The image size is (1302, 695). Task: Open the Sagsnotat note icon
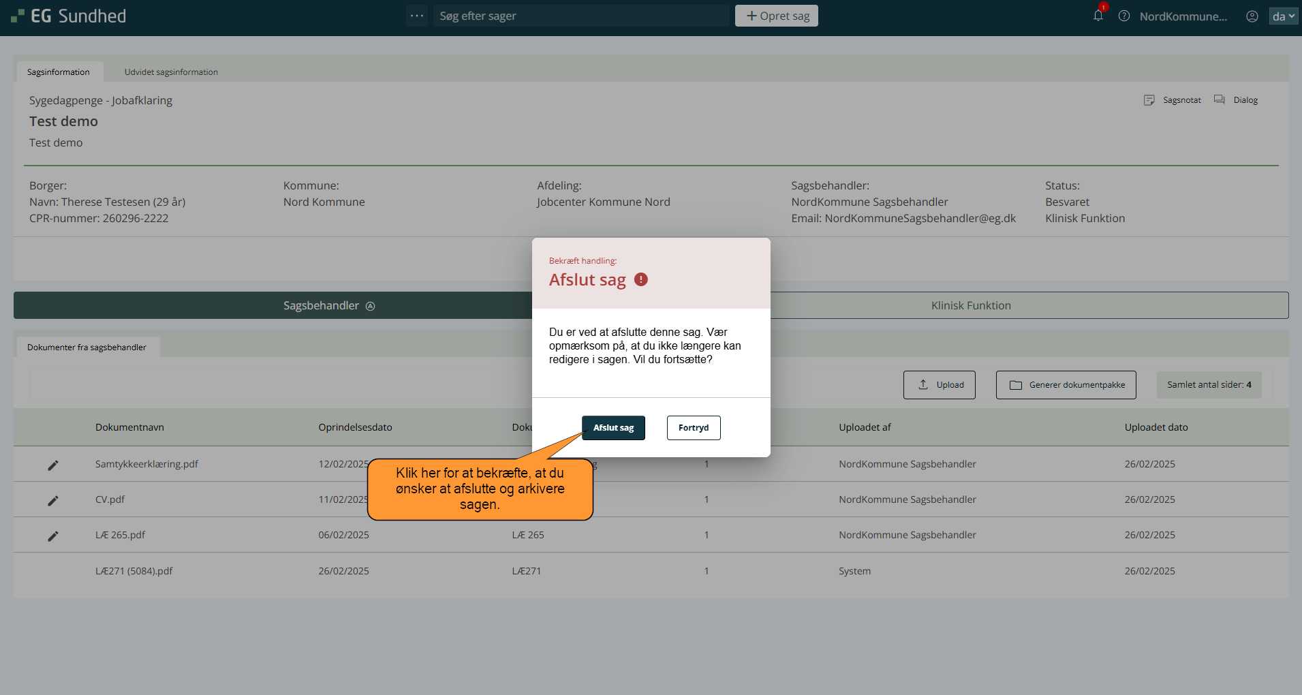[1149, 100]
